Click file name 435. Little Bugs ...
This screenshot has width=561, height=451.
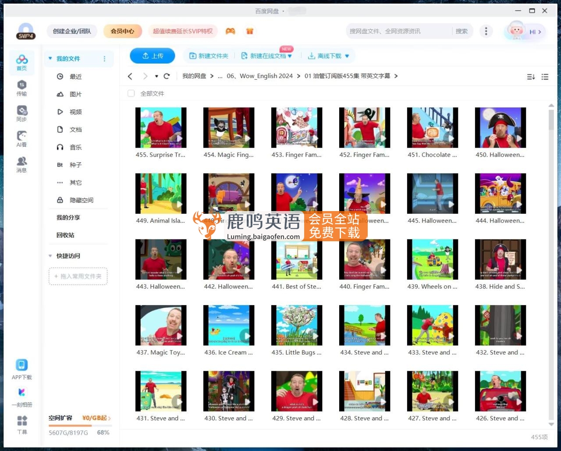297,352
